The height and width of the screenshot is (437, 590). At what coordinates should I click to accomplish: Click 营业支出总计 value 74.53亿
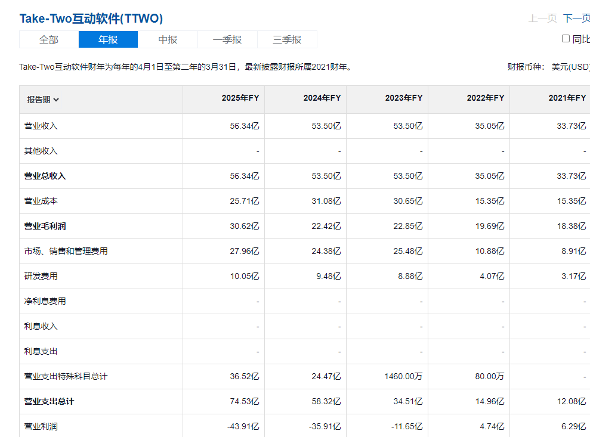(x=245, y=401)
